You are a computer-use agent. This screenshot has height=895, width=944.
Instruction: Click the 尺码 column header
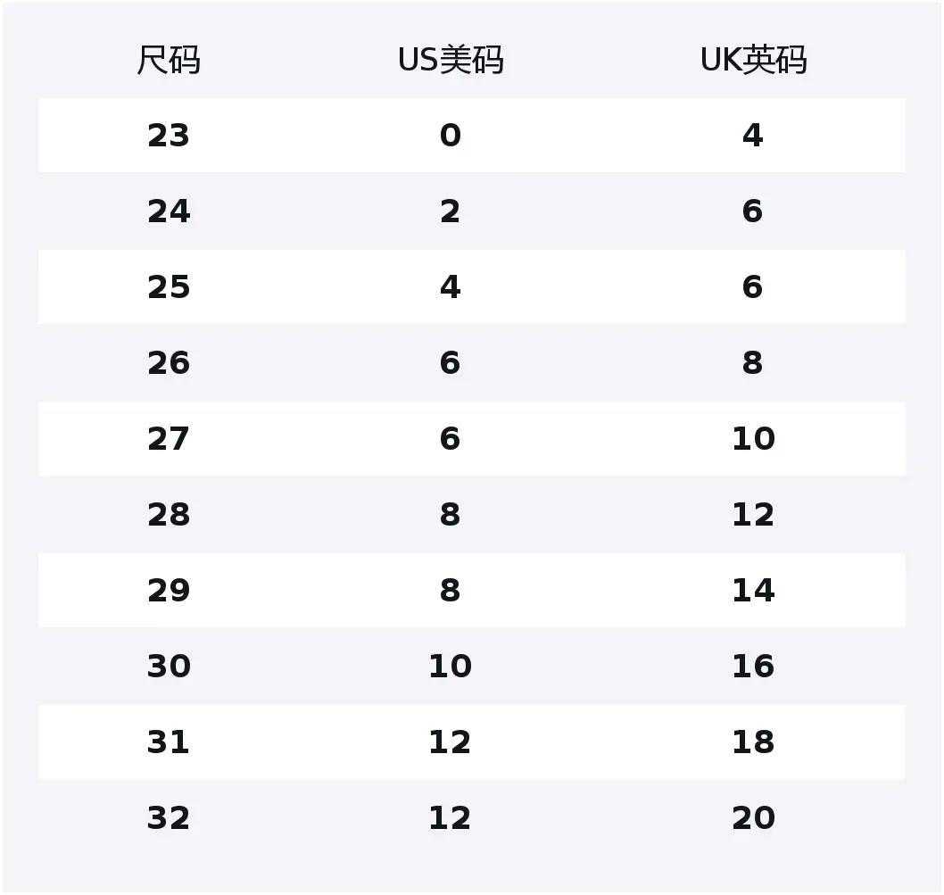(x=169, y=61)
